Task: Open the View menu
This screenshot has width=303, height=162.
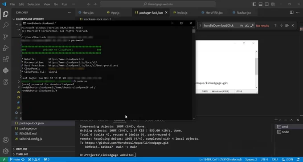Action: pyautogui.click(x=47, y=4)
